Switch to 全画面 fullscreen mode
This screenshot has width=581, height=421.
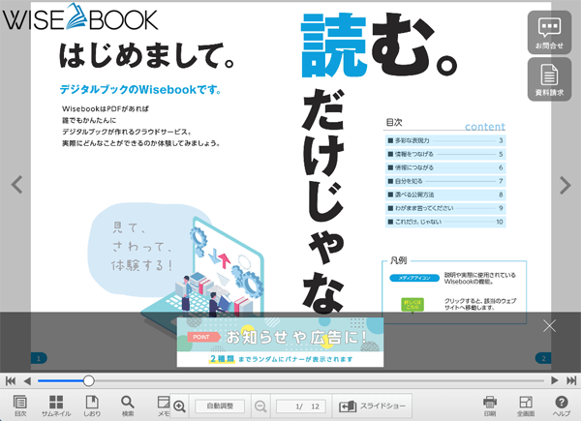526,406
